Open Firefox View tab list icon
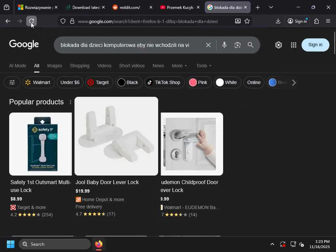 tap(7, 8)
